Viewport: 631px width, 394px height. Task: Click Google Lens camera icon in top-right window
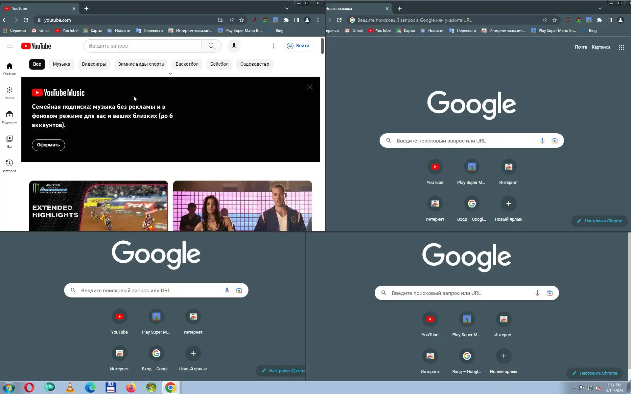(x=554, y=141)
